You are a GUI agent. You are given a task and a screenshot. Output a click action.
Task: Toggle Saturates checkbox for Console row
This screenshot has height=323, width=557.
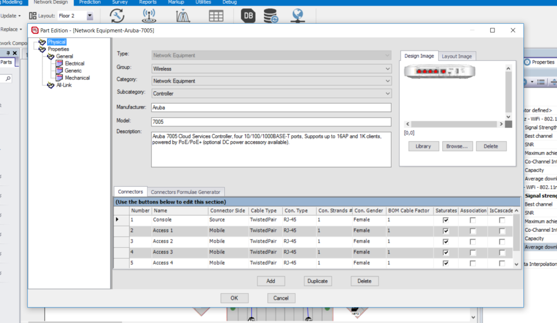446,220
